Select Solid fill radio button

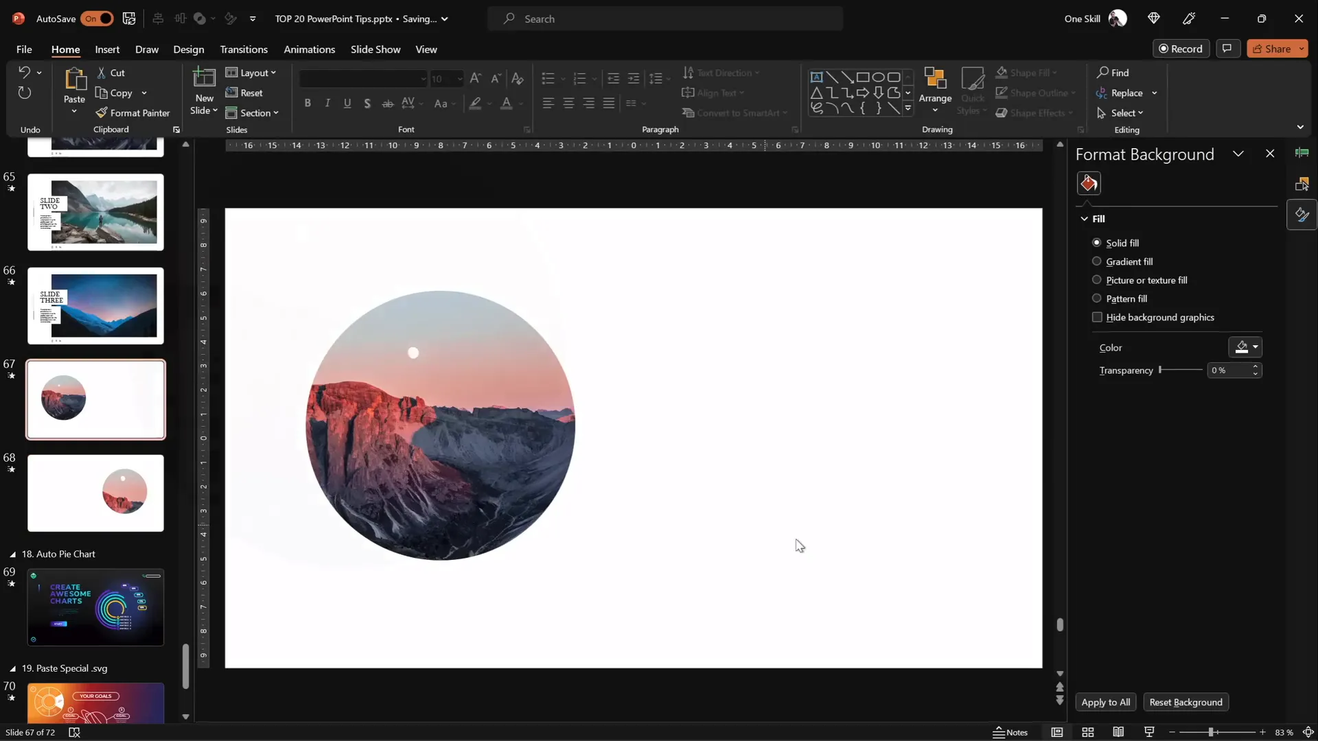tap(1097, 243)
